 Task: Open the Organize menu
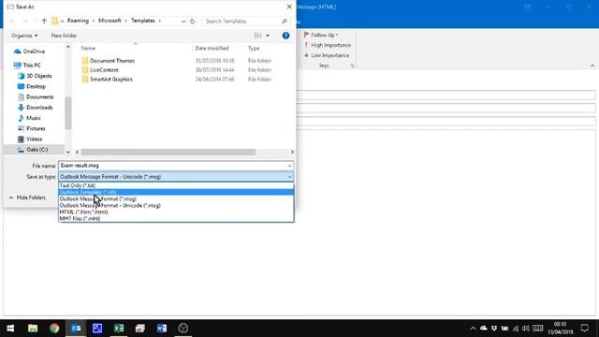point(24,36)
